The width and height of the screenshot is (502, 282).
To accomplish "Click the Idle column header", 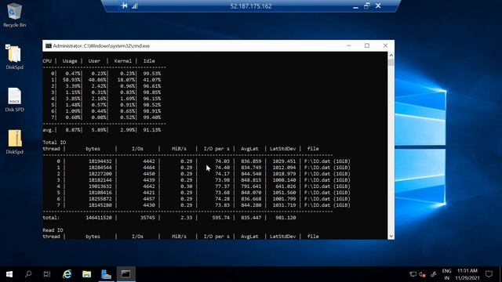I will [x=149, y=61].
